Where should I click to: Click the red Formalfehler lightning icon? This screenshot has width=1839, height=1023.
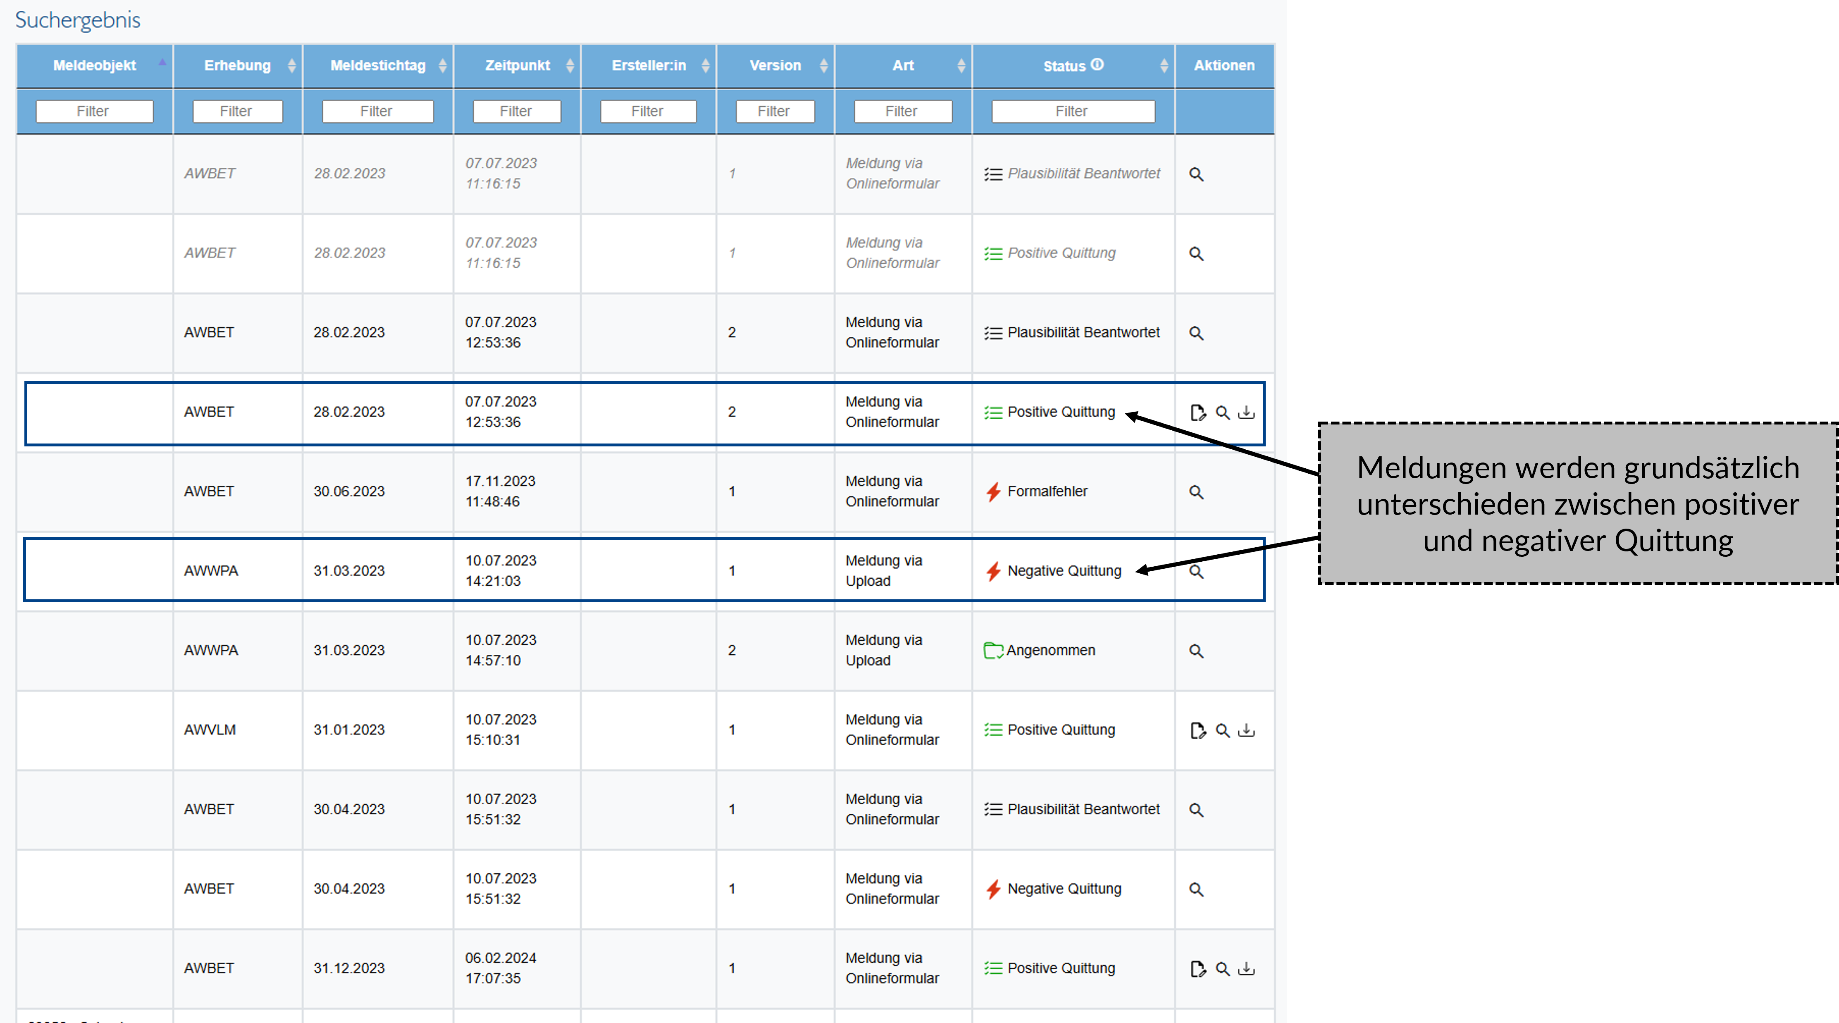coord(993,492)
